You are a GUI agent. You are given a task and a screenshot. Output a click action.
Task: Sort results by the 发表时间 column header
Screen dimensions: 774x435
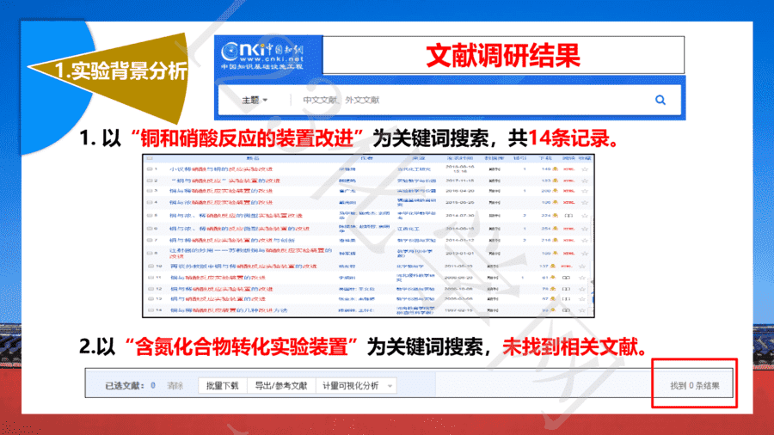[x=459, y=158]
